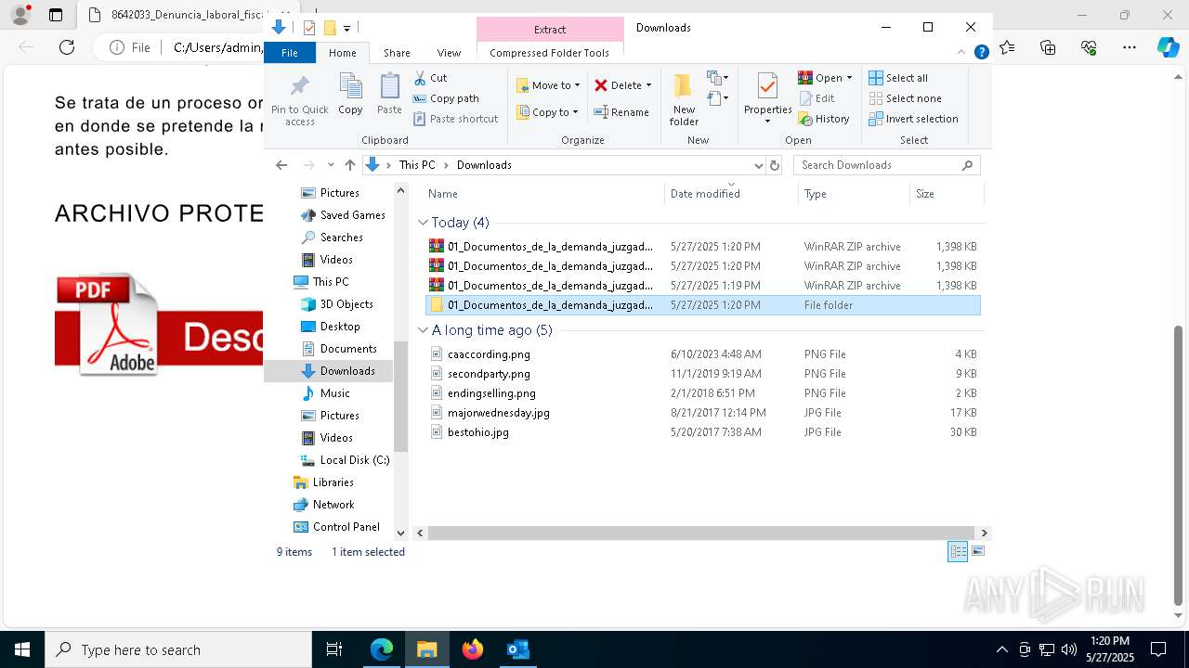Image resolution: width=1189 pixels, height=668 pixels.
Task: Select endingselling.png file
Action: (x=703, y=393)
